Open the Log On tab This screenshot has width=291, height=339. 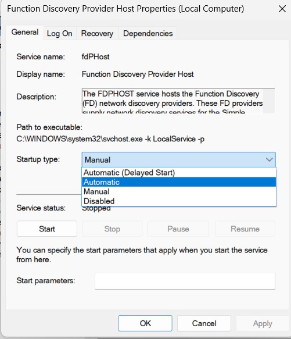pyautogui.click(x=60, y=34)
